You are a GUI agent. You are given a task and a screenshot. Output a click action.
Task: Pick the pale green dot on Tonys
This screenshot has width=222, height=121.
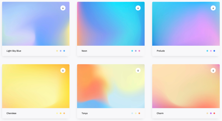tap(136, 113)
